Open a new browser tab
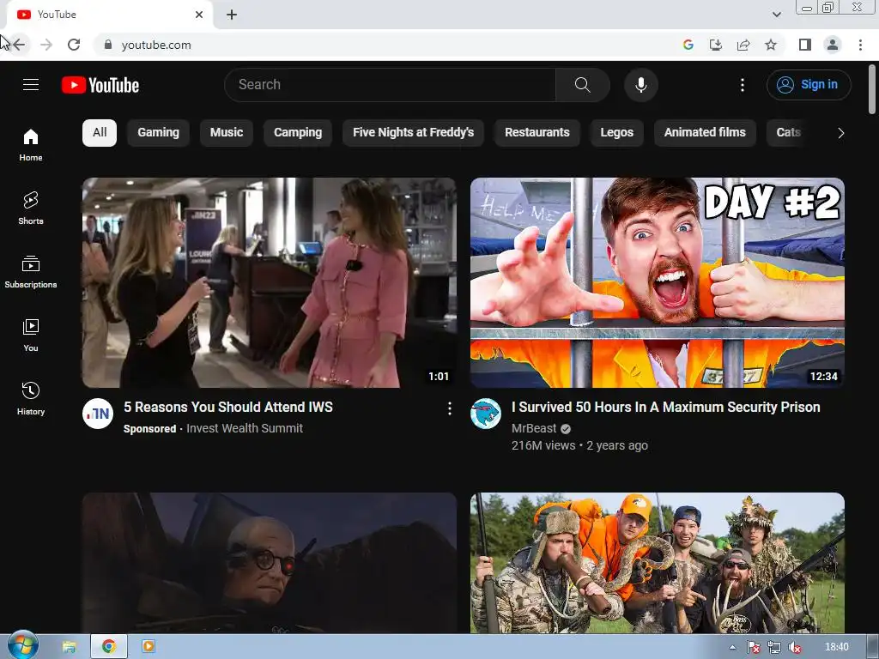Image resolution: width=879 pixels, height=659 pixels. [232, 15]
